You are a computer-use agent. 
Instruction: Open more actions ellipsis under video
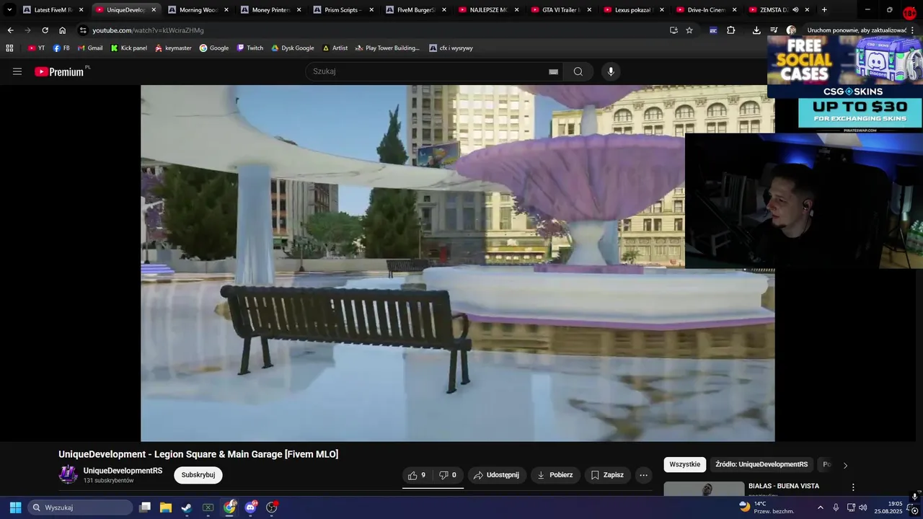(644, 475)
